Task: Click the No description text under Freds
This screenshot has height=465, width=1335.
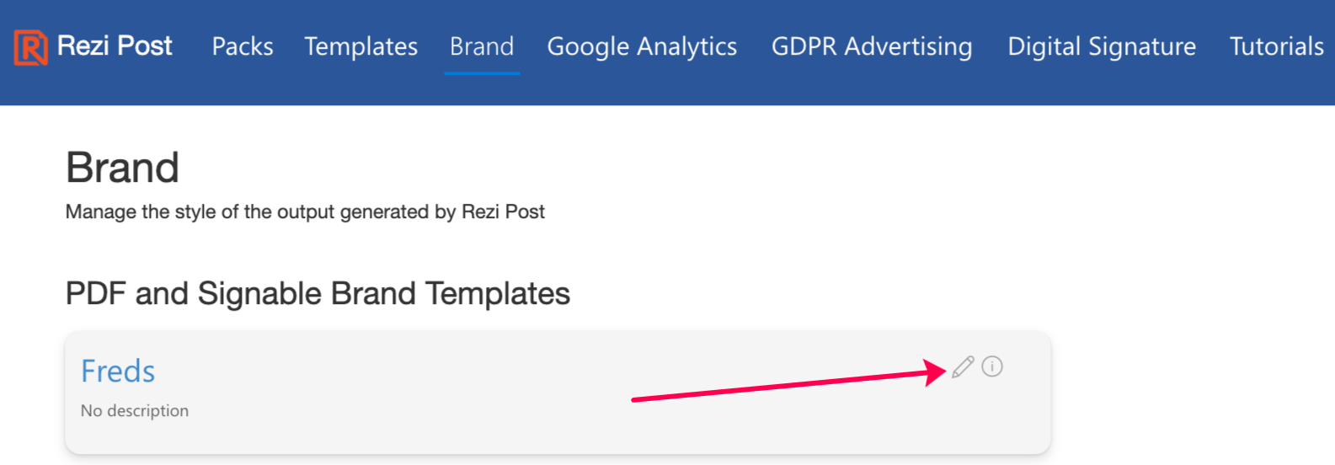Action: coord(135,411)
